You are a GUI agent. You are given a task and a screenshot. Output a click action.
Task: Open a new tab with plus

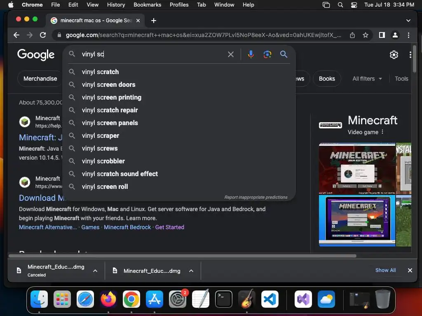coord(154,21)
